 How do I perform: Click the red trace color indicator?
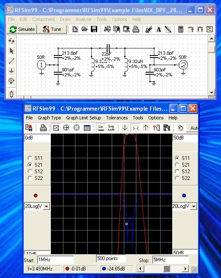pyautogui.click(x=35, y=195)
